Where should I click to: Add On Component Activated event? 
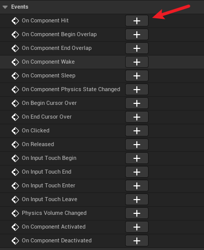click(x=137, y=227)
